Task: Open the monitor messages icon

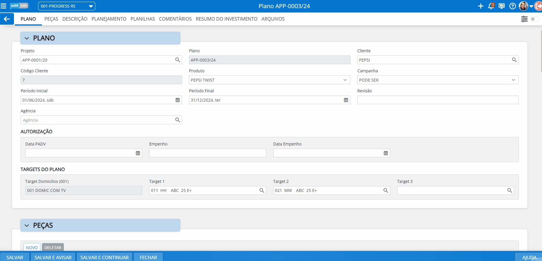Action: pos(502,6)
